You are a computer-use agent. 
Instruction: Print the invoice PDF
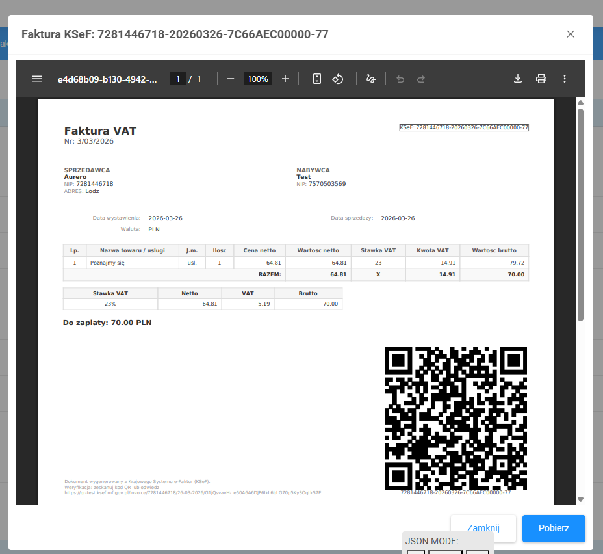(x=541, y=79)
